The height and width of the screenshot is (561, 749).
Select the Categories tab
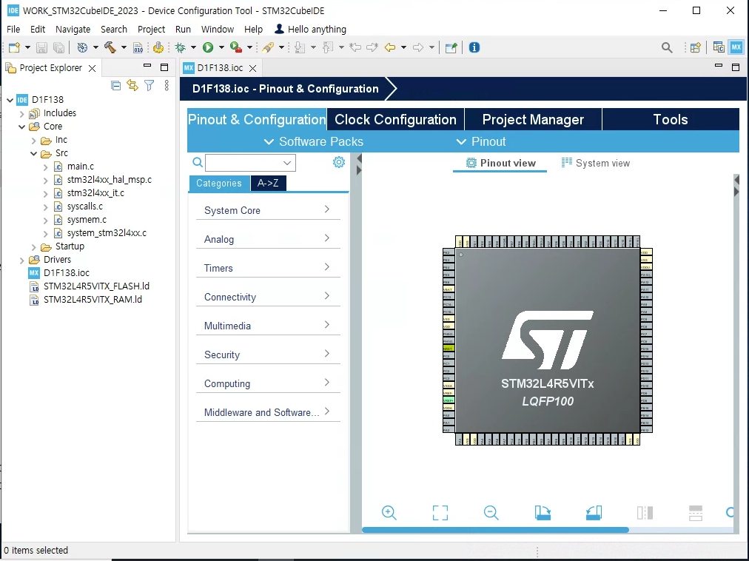click(x=219, y=183)
